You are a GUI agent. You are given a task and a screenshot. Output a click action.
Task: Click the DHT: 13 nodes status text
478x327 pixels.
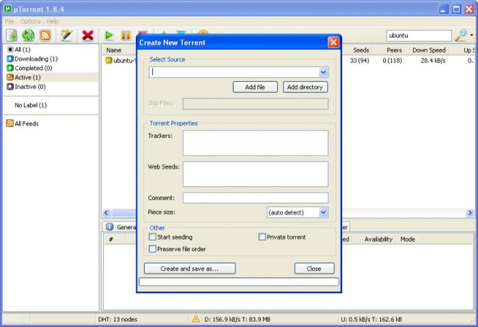(x=118, y=319)
